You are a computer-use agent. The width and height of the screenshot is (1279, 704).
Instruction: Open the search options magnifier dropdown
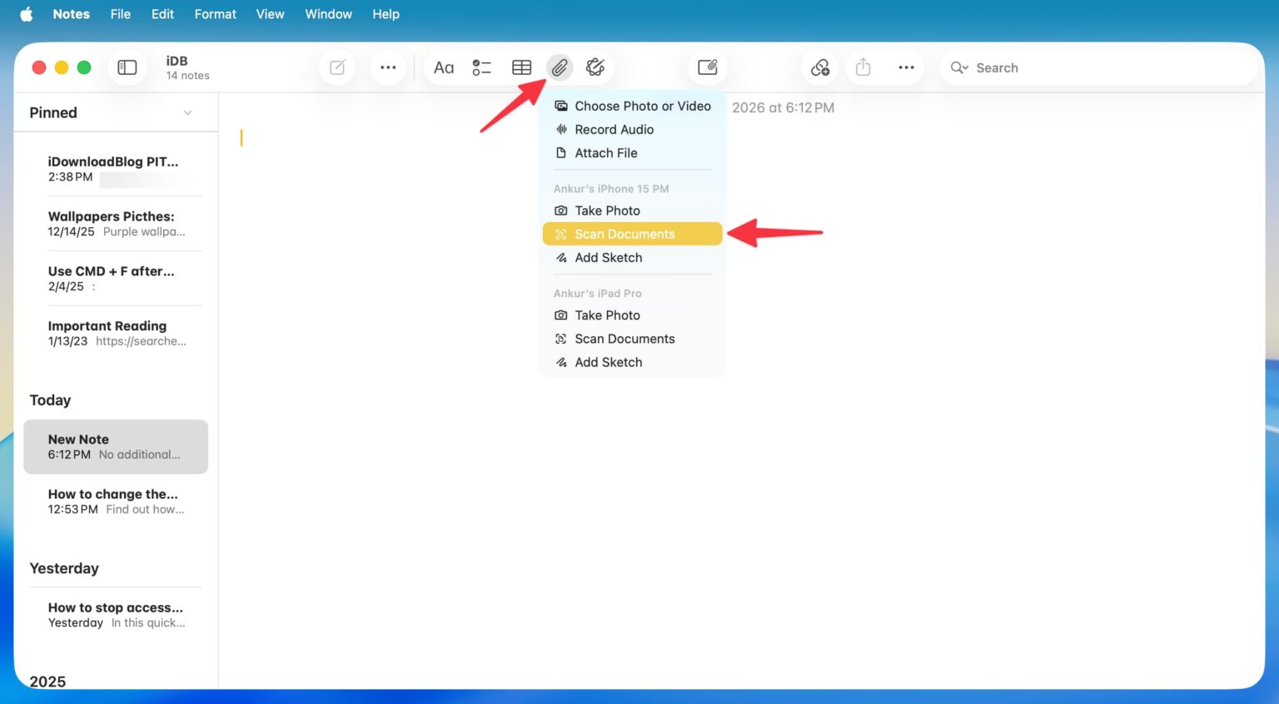click(x=959, y=68)
